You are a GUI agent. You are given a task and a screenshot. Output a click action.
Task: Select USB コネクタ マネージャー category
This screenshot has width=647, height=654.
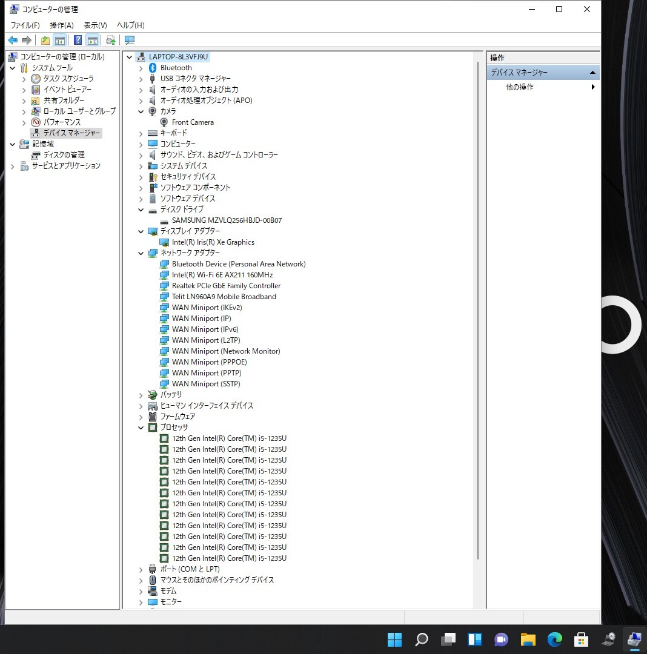pos(195,78)
